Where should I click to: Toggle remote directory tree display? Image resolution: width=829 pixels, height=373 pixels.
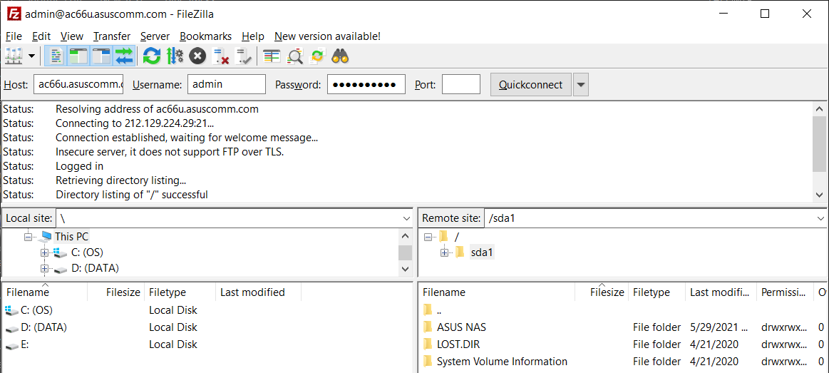pos(101,56)
